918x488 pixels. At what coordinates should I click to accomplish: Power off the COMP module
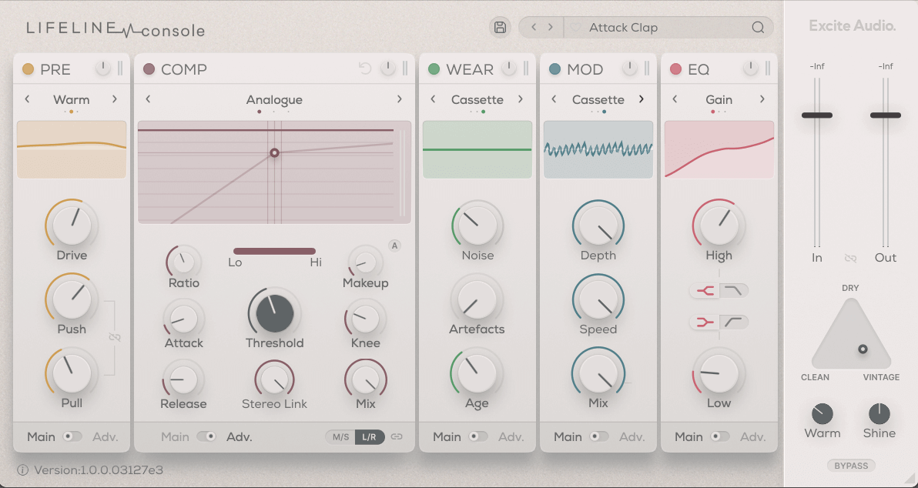(x=388, y=69)
